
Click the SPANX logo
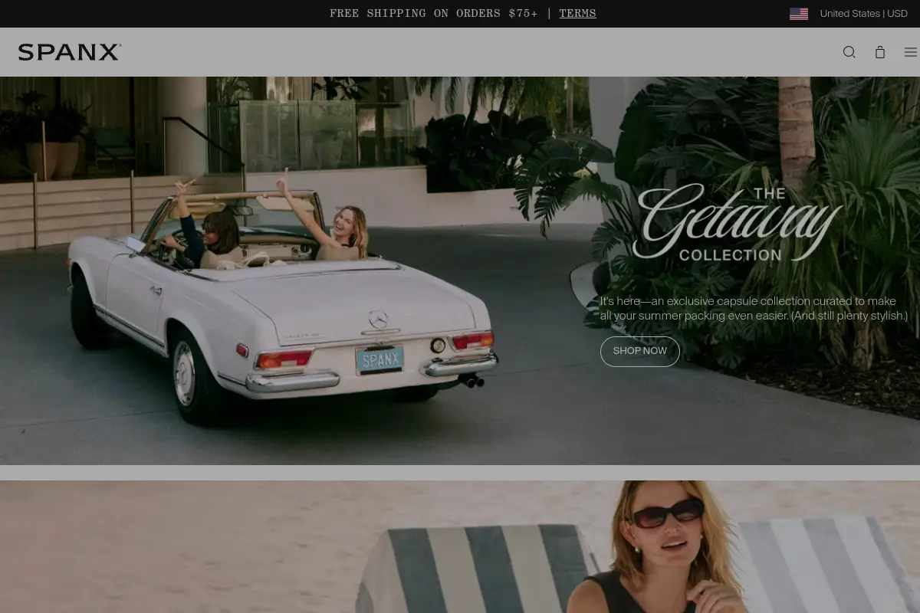[x=70, y=52]
